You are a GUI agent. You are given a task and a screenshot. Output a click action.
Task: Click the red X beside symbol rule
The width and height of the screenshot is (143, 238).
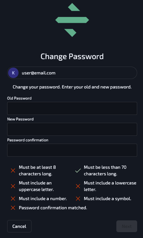click(x=78, y=198)
